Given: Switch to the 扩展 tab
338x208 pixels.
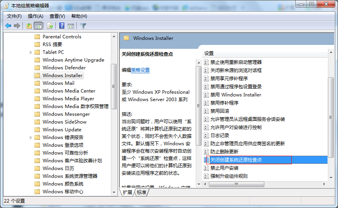Looking at the screenshot, I should click(128, 192).
